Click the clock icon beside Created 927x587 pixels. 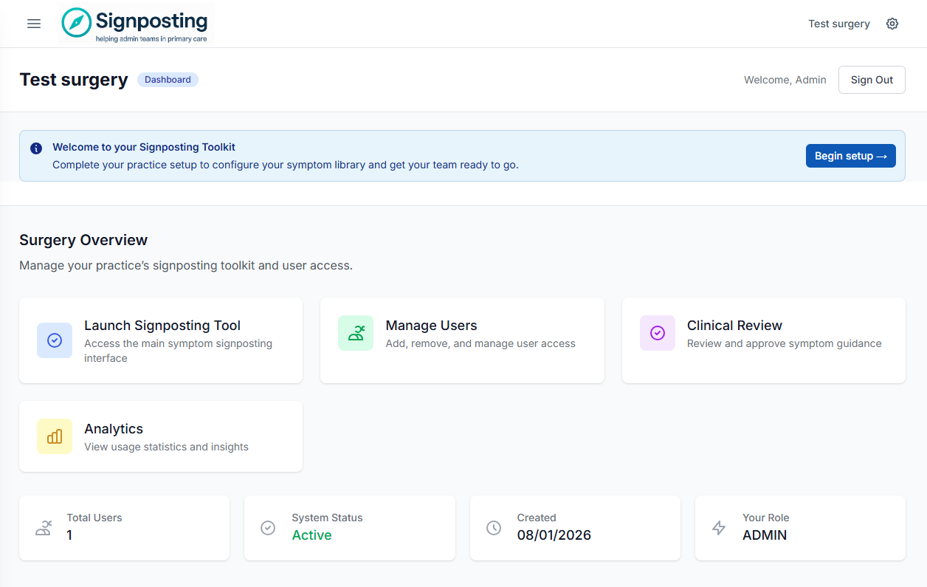494,528
